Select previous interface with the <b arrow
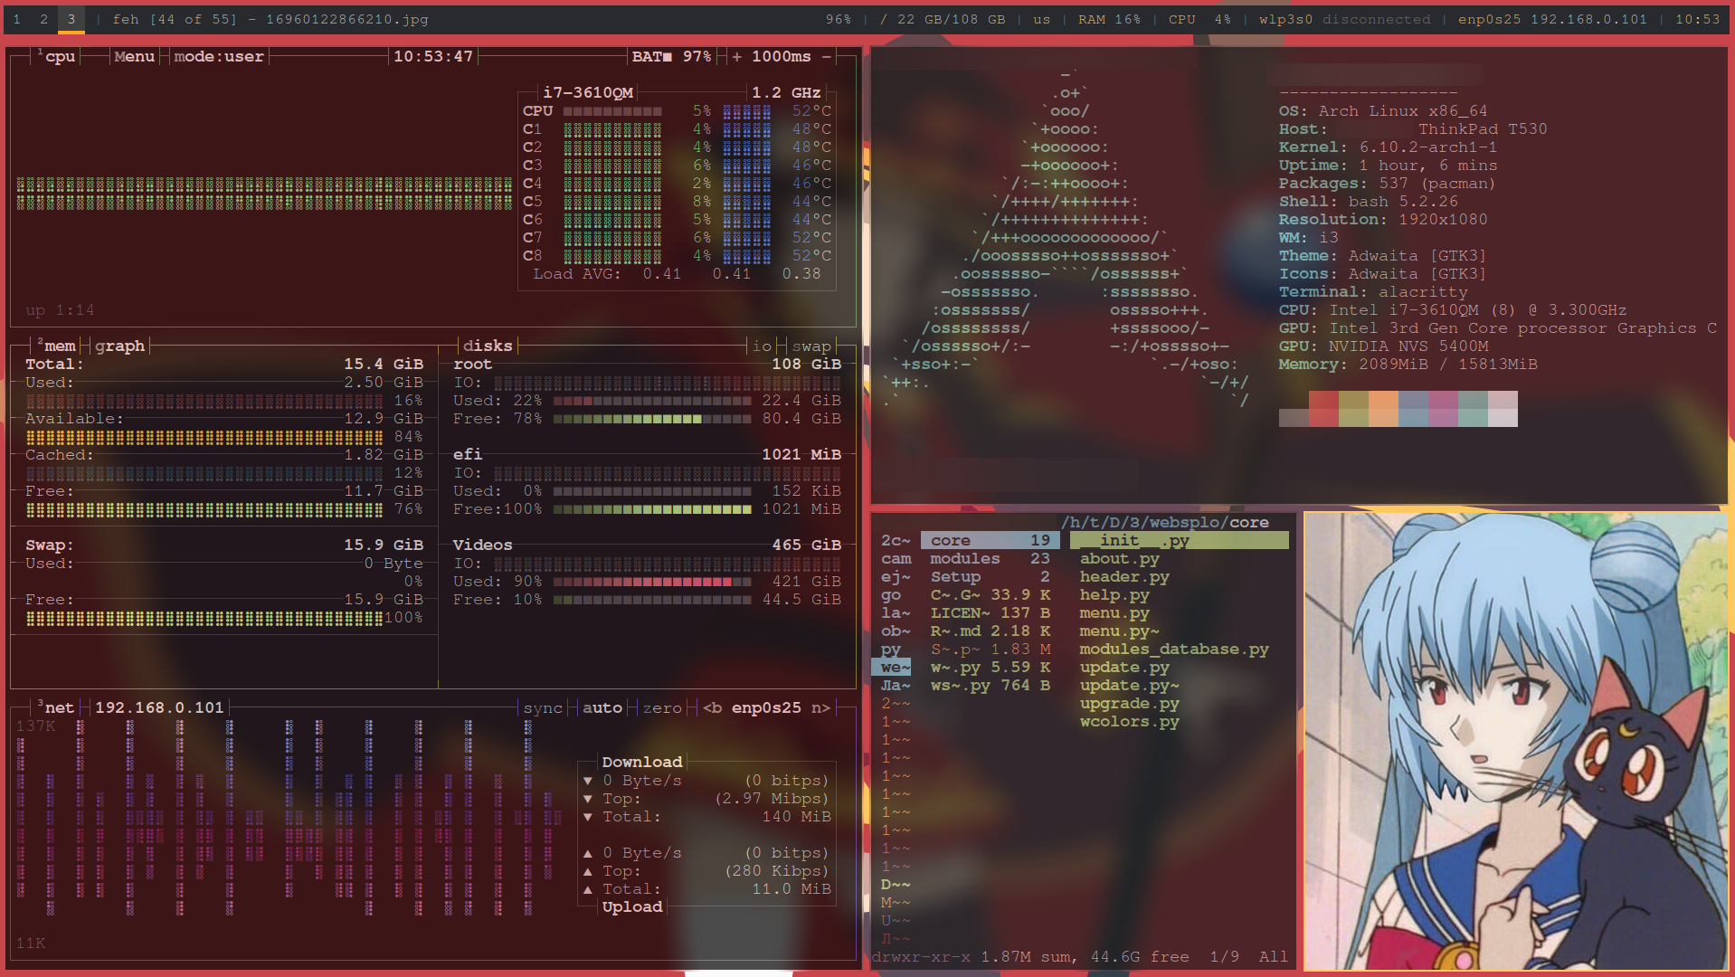Image resolution: width=1735 pixels, height=977 pixels. pyautogui.click(x=712, y=707)
